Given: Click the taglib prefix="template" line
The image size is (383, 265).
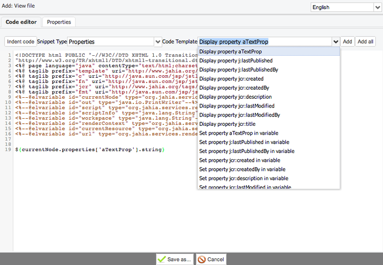Looking at the screenshot, I should tap(106, 71).
